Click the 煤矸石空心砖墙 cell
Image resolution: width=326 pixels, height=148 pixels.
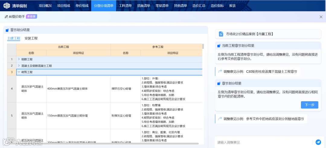tap(126, 89)
